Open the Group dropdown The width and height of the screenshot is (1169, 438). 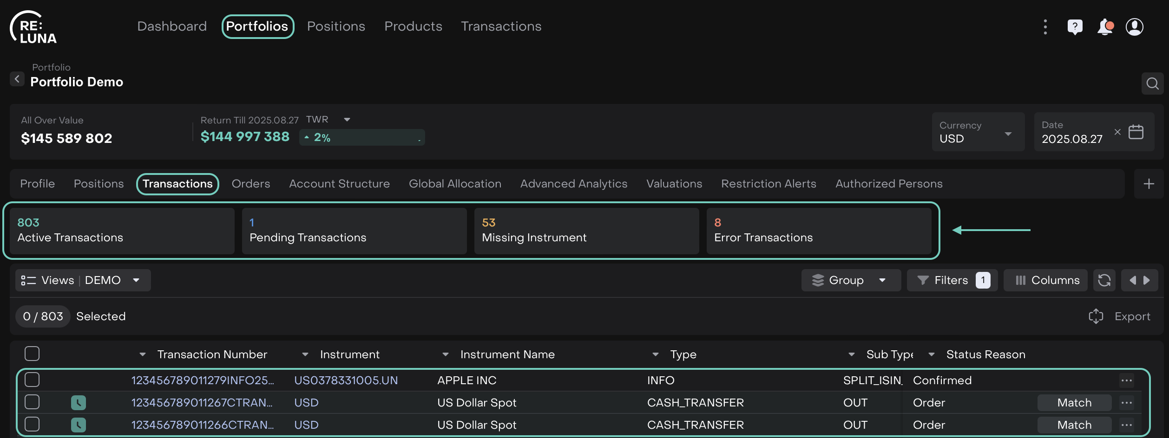(x=850, y=280)
